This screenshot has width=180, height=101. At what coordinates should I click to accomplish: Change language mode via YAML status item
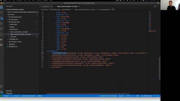coord(137,96)
